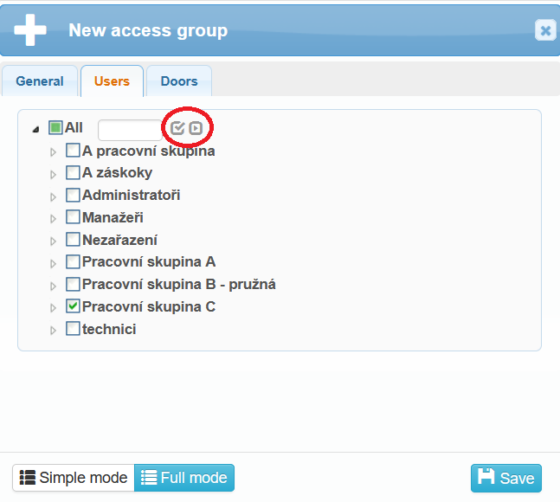Open the Doors tab
The width and height of the screenshot is (560, 502).
tap(179, 81)
